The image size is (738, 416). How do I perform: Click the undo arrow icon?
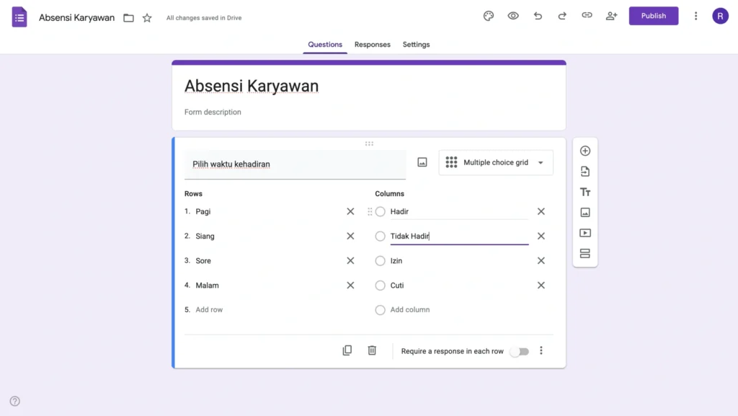pyautogui.click(x=538, y=16)
